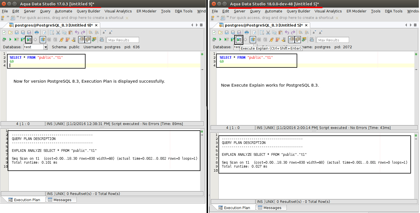
Task: Click Redo arrow in left window toolbar
Action: pyautogui.click(x=83, y=32)
